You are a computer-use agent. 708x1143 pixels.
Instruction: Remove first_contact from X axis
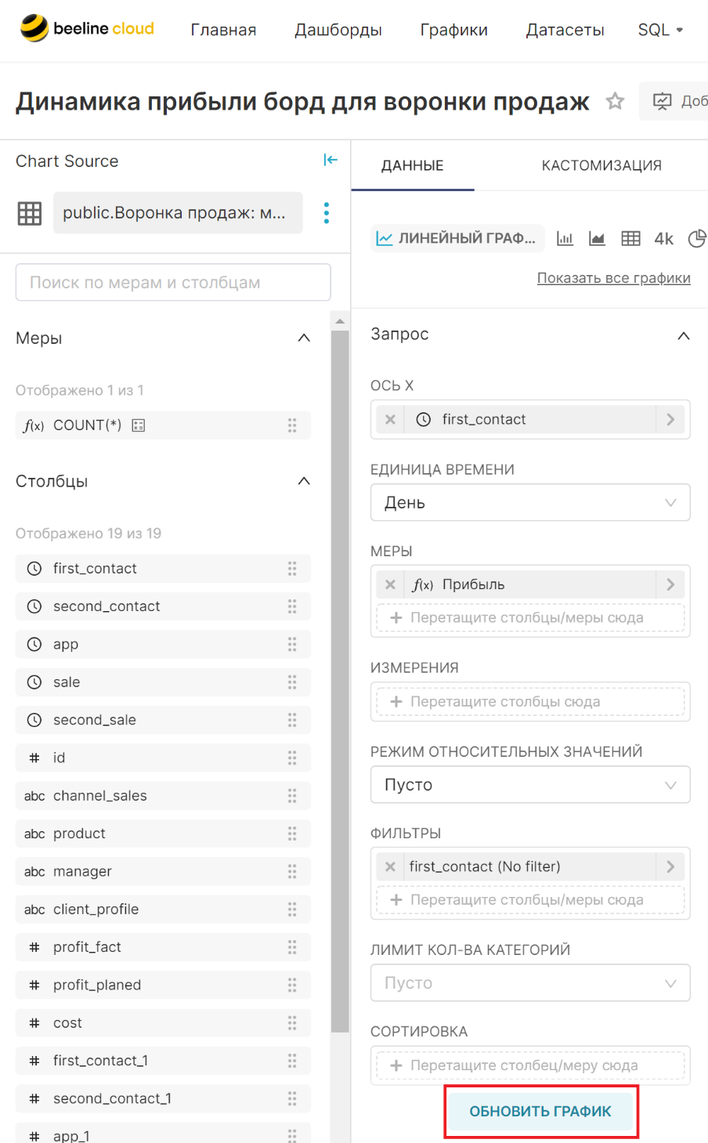click(x=390, y=419)
